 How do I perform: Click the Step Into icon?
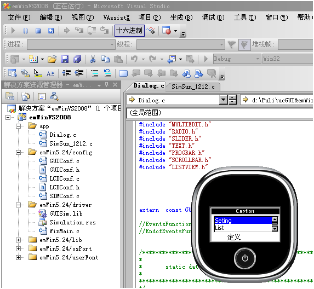click(x=79, y=30)
